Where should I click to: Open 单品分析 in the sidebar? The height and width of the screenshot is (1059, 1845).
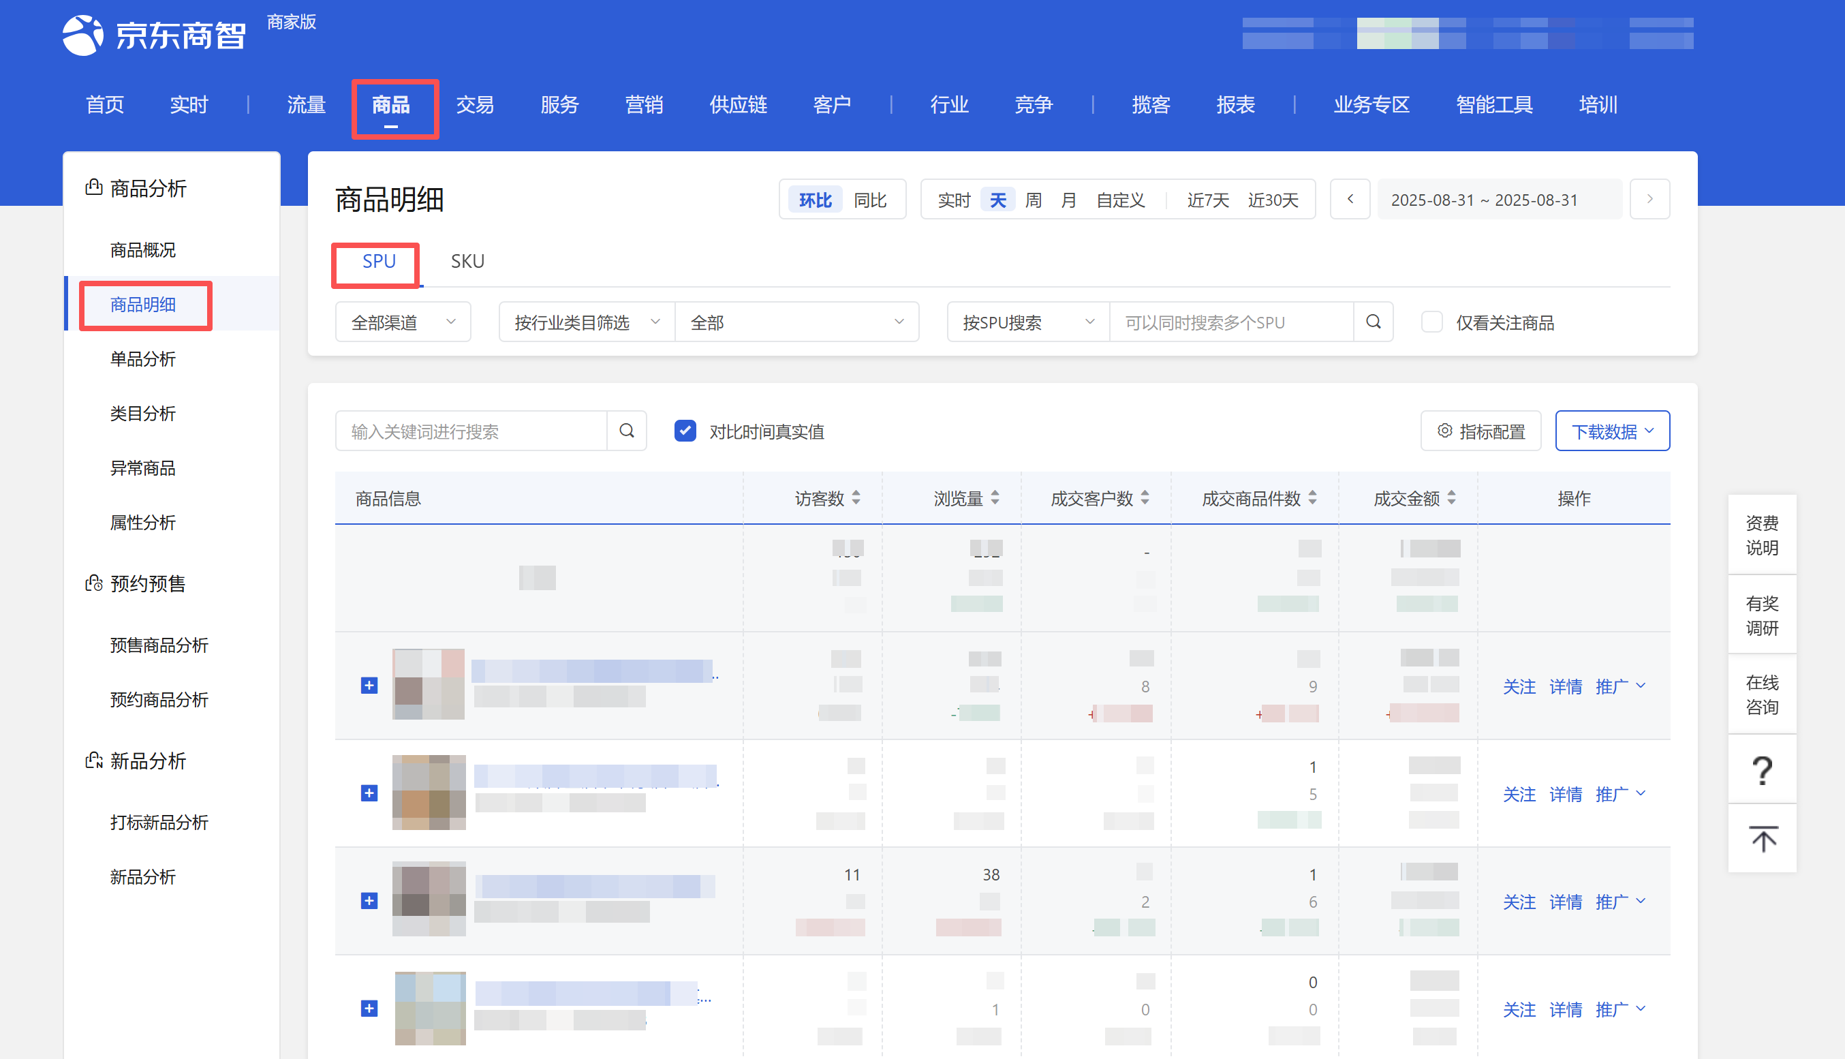pos(142,358)
